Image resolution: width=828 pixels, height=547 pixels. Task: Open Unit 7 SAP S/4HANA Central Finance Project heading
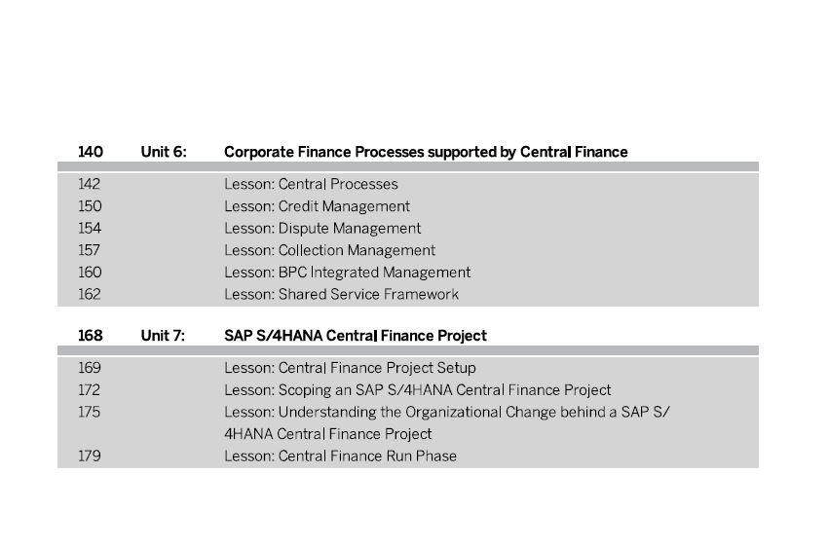coord(356,336)
